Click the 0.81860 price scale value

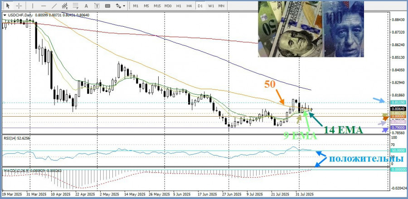pos(398,95)
